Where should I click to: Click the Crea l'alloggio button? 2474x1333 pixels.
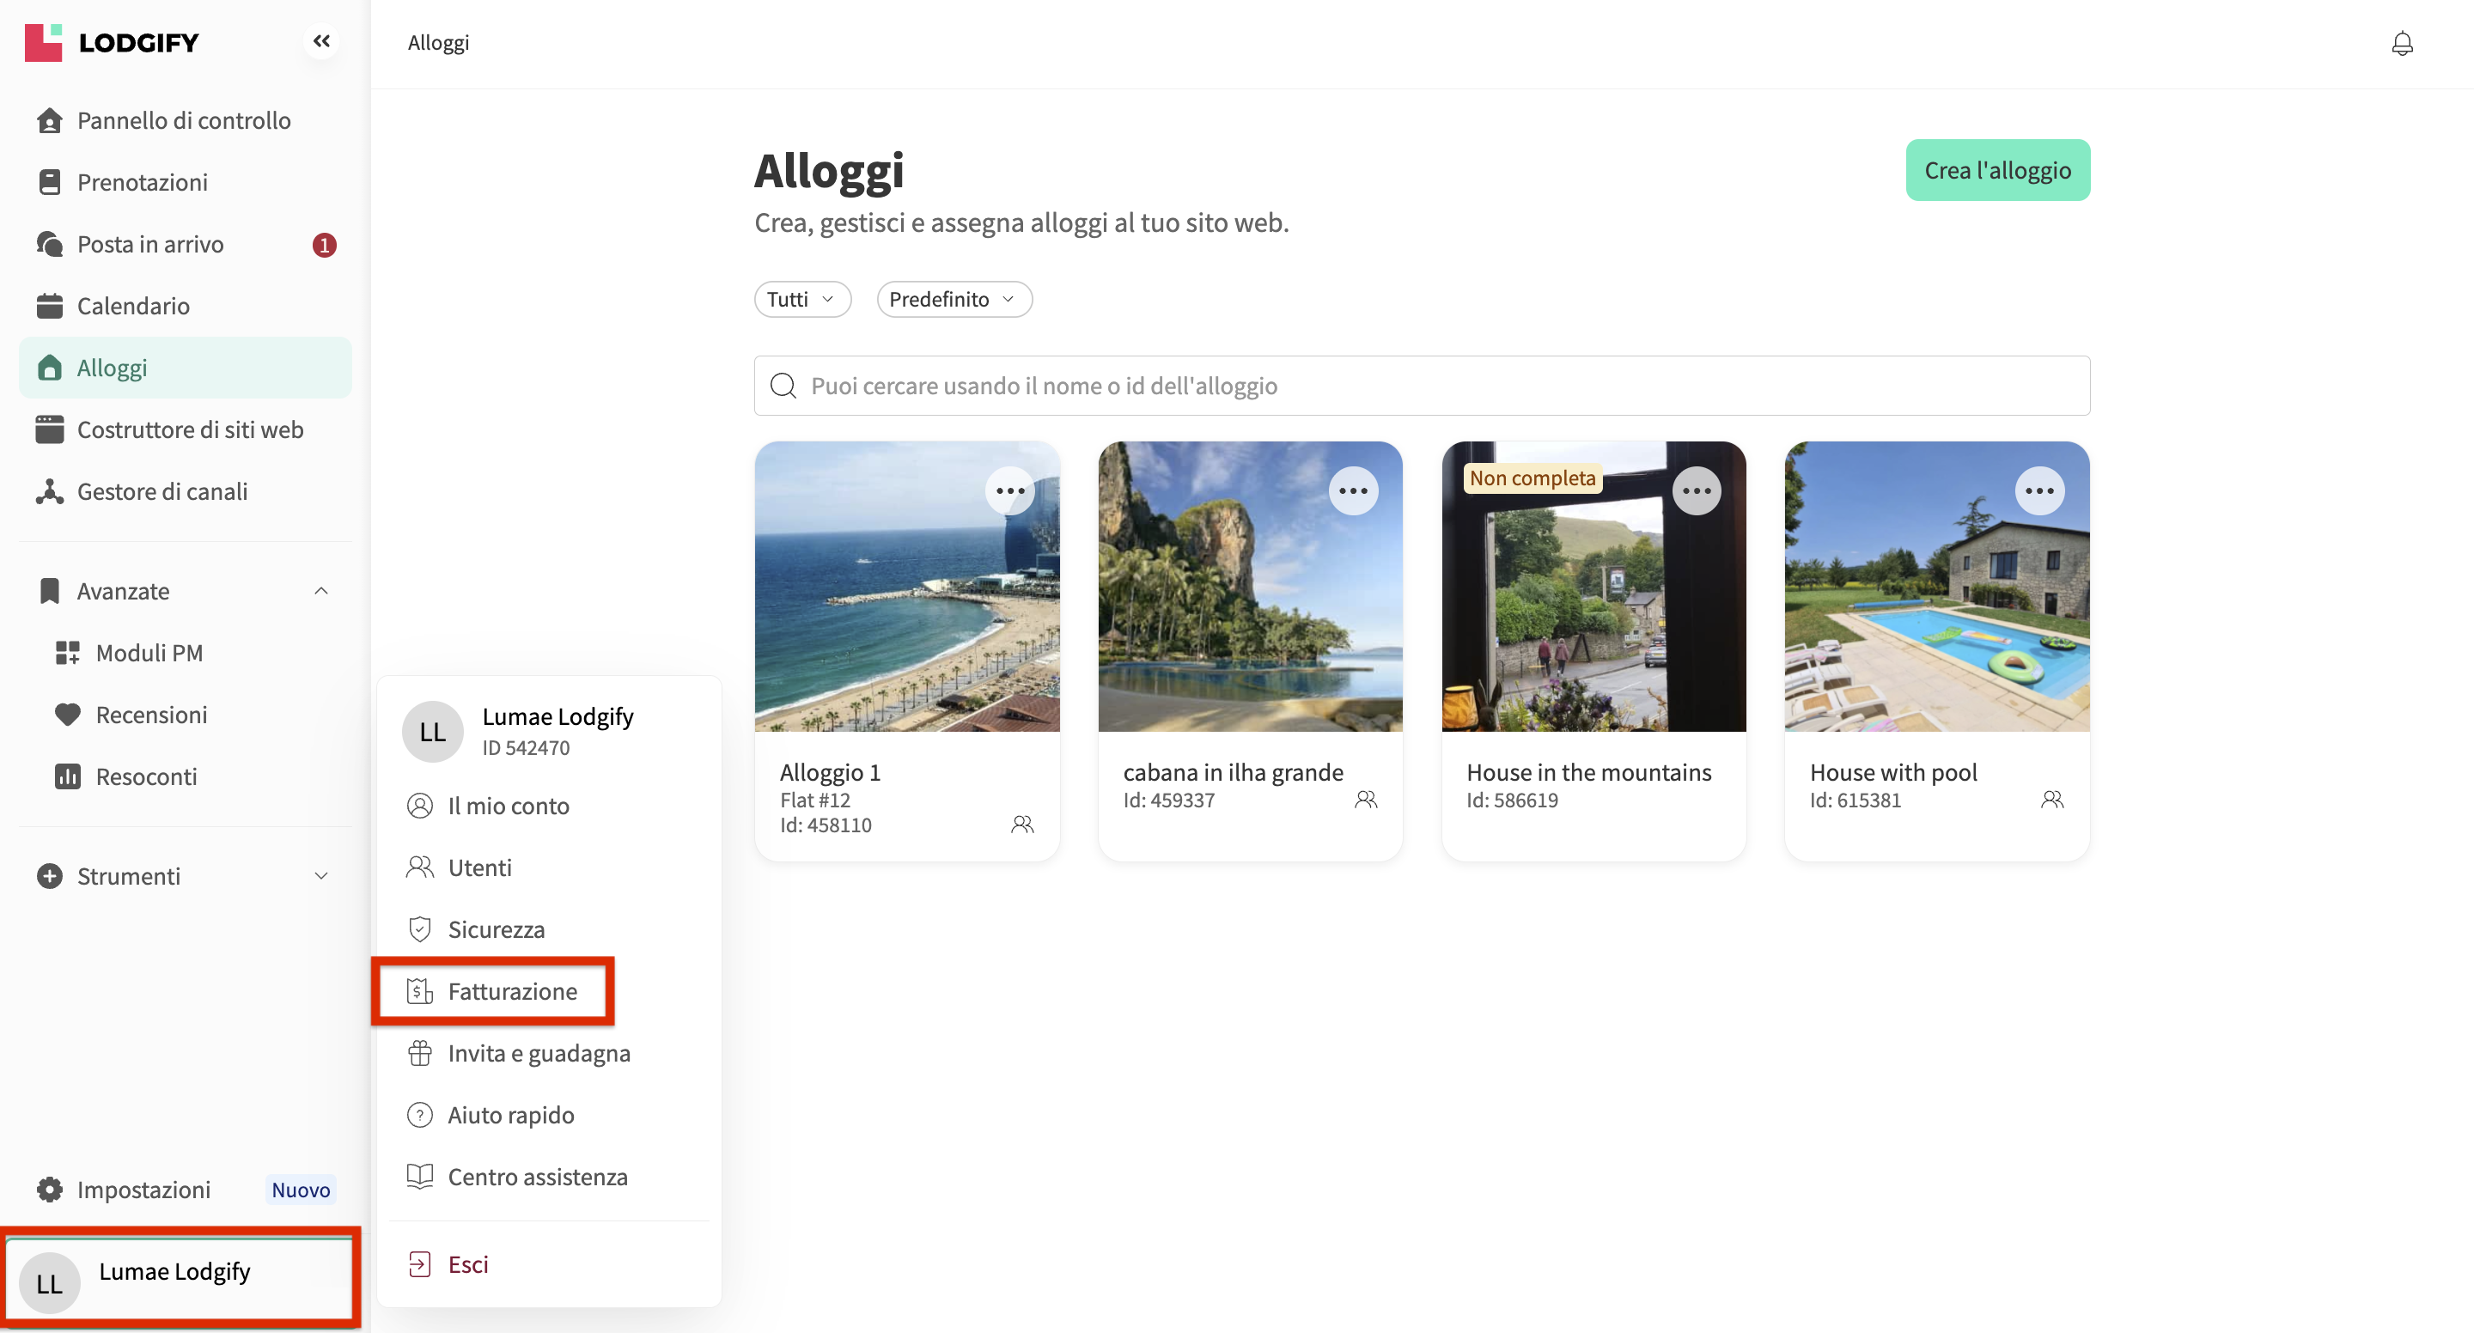pos(1996,170)
